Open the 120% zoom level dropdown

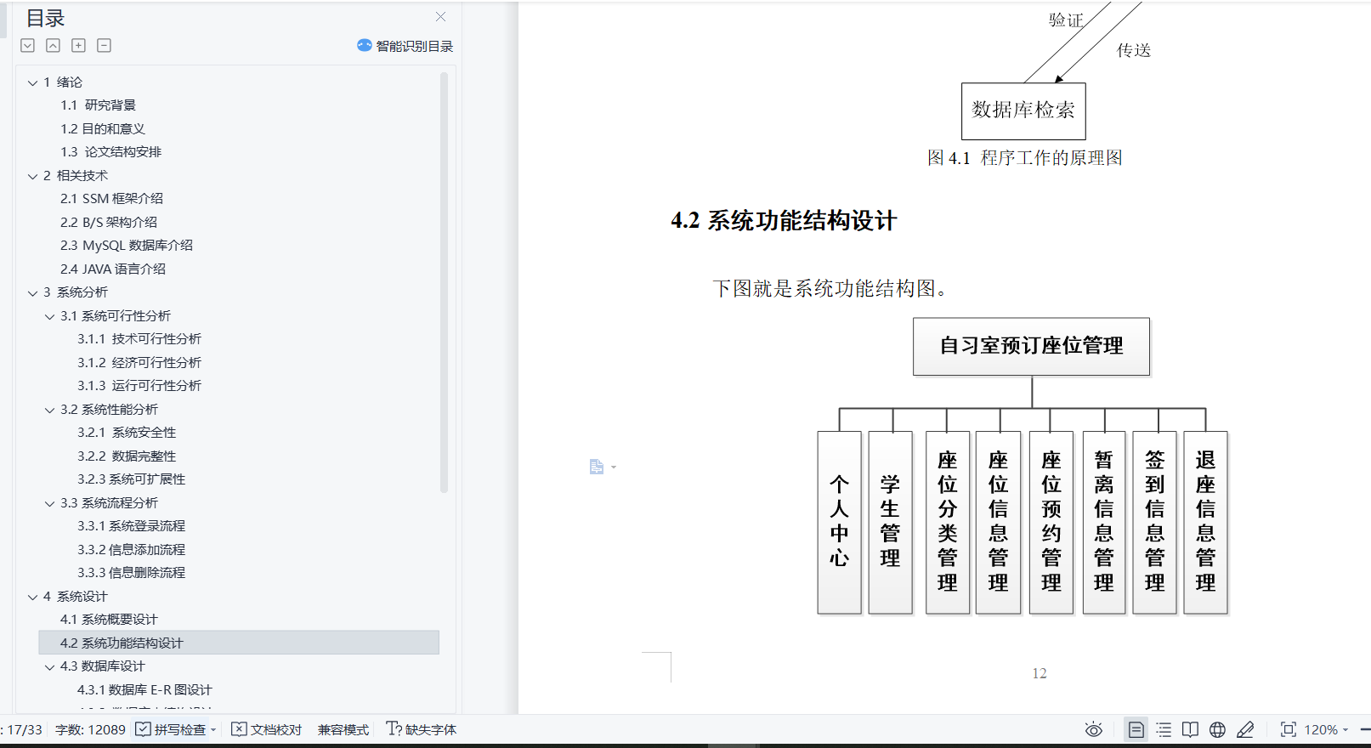pyautogui.click(x=1326, y=729)
